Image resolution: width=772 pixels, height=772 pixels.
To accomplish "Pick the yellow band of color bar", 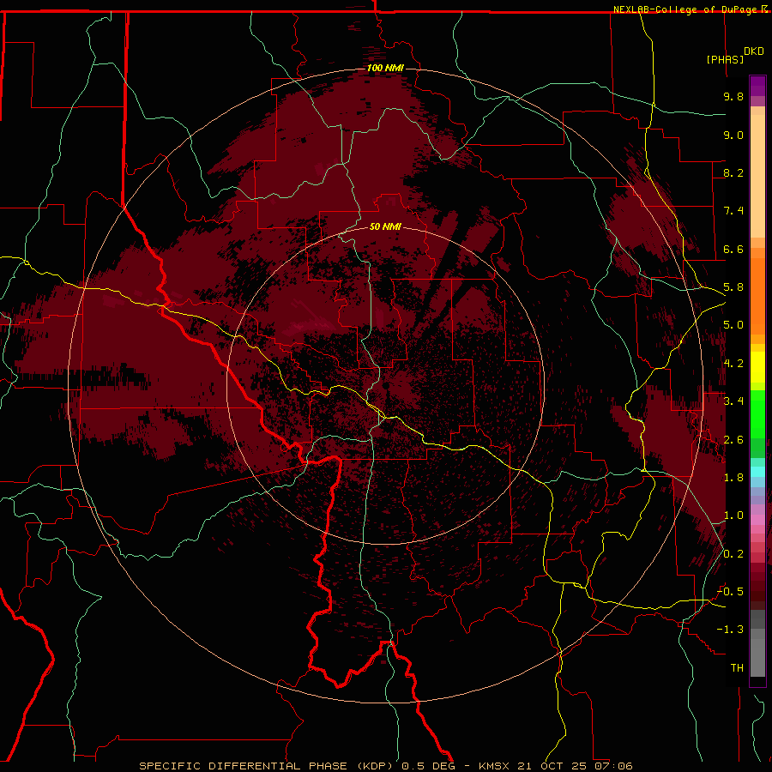I will click(757, 367).
